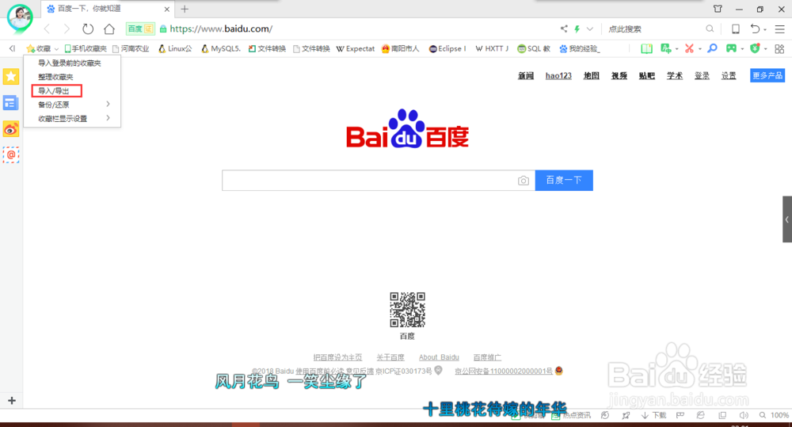Open the 地图 link
The image size is (792, 427).
(591, 76)
